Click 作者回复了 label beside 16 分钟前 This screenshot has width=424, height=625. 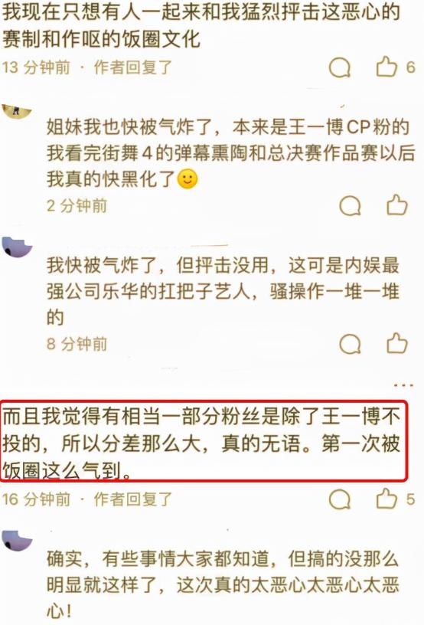(x=133, y=499)
